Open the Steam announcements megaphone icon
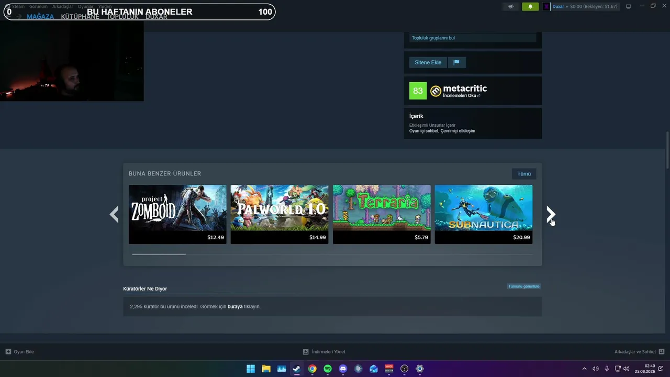This screenshot has height=377, width=670. click(511, 7)
